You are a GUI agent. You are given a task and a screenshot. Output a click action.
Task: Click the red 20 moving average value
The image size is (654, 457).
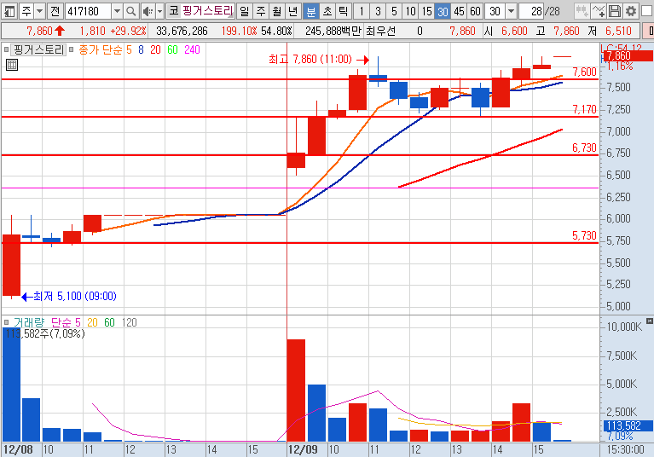point(155,50)
